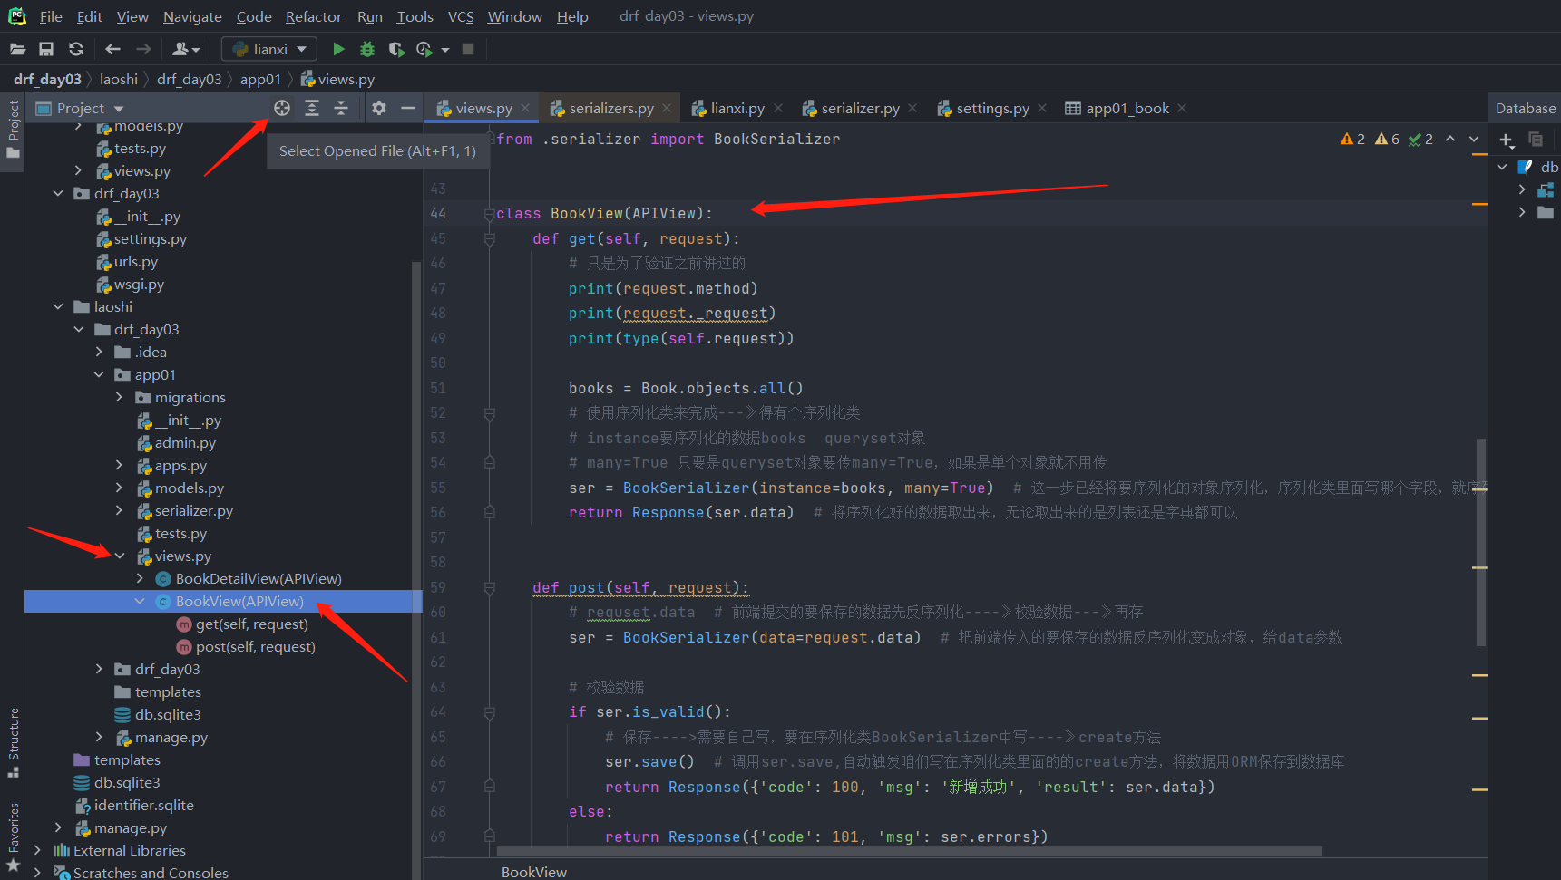This screenshot has width=1561, height=880.
Task: Select get(self, request) in project tree
Action: pos(252,624)
